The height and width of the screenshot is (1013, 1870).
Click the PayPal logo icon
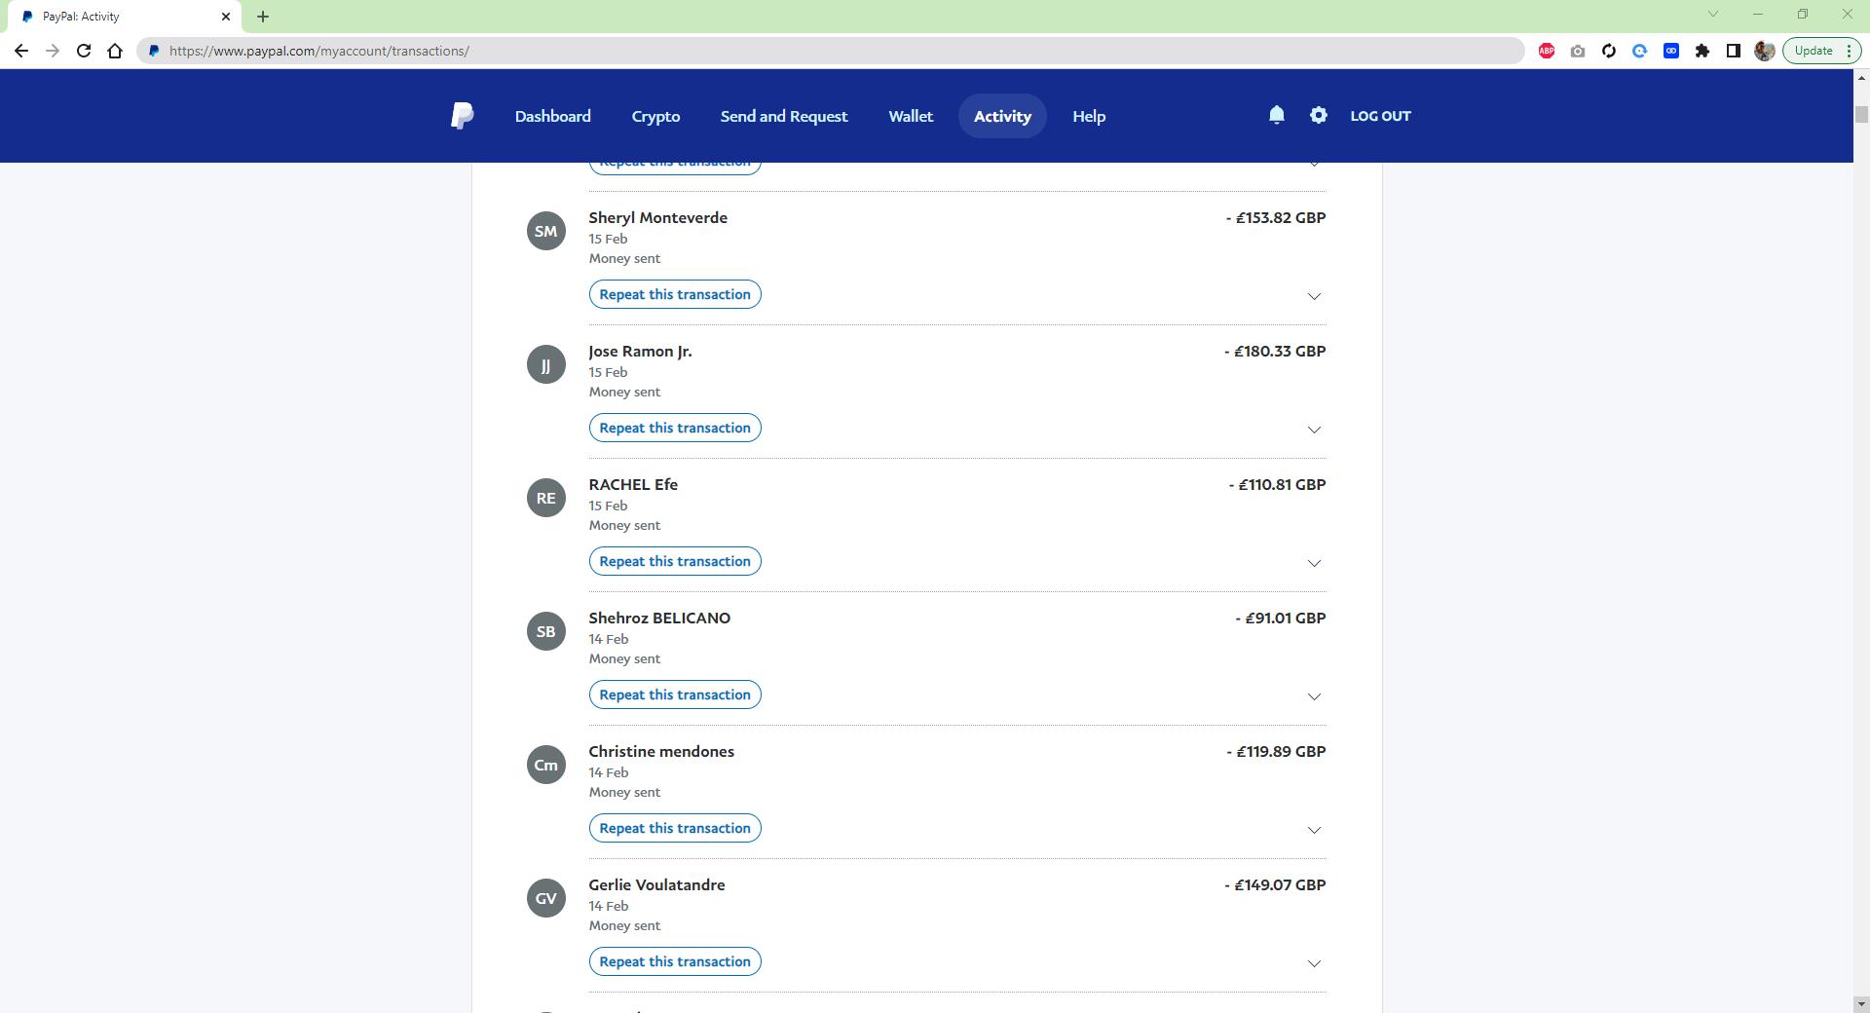(x=462, y=116)
